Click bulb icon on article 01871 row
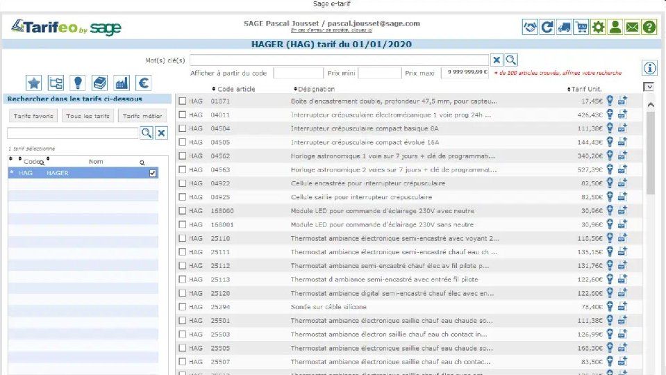The width and height of the screenshot is (666, 375). pos(610,101)
